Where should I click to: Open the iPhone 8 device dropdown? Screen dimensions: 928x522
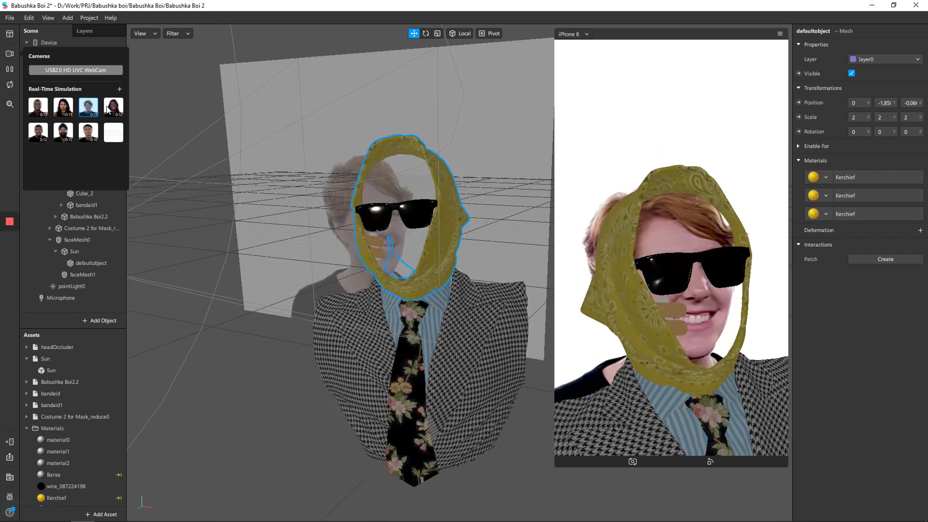[573, 34]
